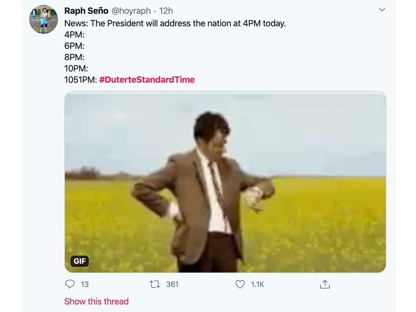Click the '1051PM:' text in the tweet
Image resolution: width=416 pixels, height=312 pixels.
click(x=80, y=79)
